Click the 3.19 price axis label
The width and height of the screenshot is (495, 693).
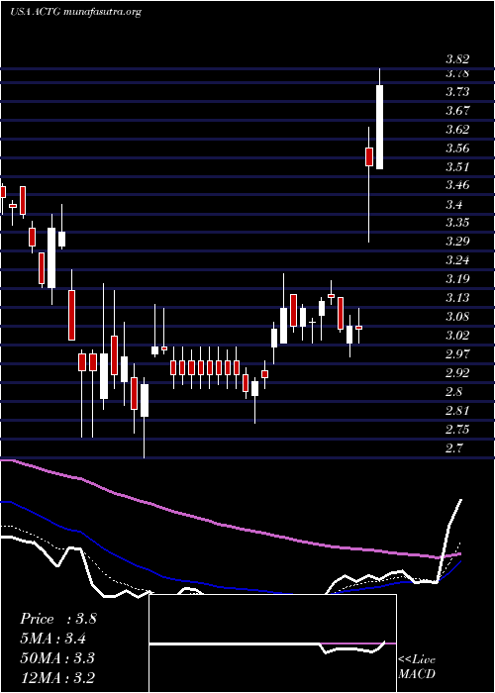[457, 279]
